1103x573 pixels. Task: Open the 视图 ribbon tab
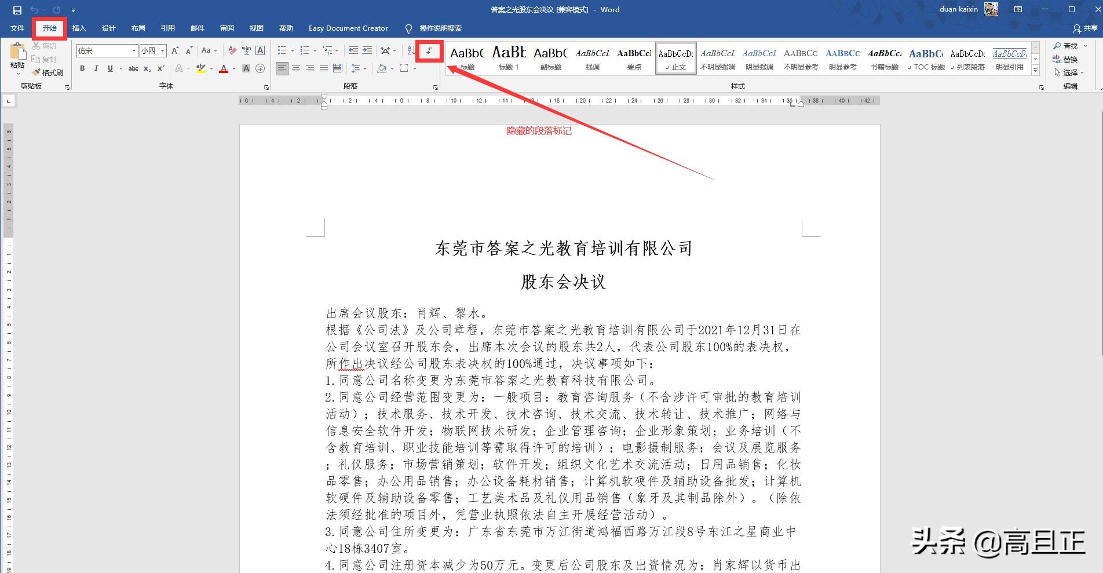coord(256,28)
